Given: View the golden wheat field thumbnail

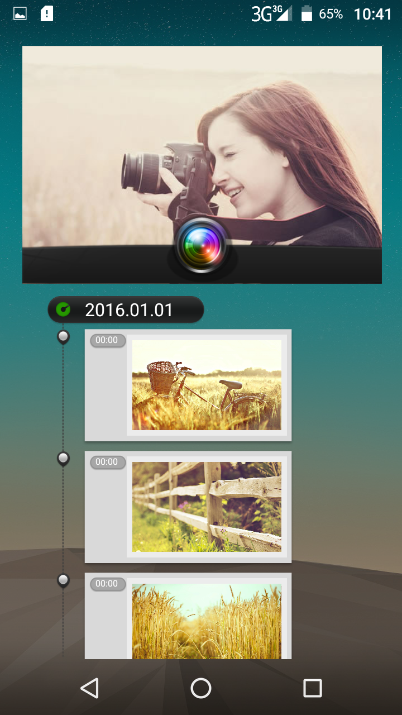Looking at the screenshot, I should pyautogui.click(x=207, y=621).
